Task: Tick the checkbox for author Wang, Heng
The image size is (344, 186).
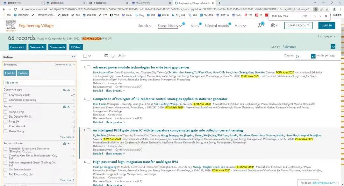Action: [x=5, y=112]
